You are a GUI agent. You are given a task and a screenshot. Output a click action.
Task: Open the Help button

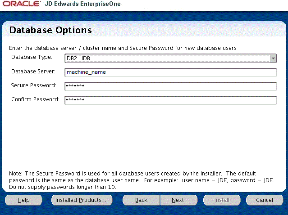point(23,200)
